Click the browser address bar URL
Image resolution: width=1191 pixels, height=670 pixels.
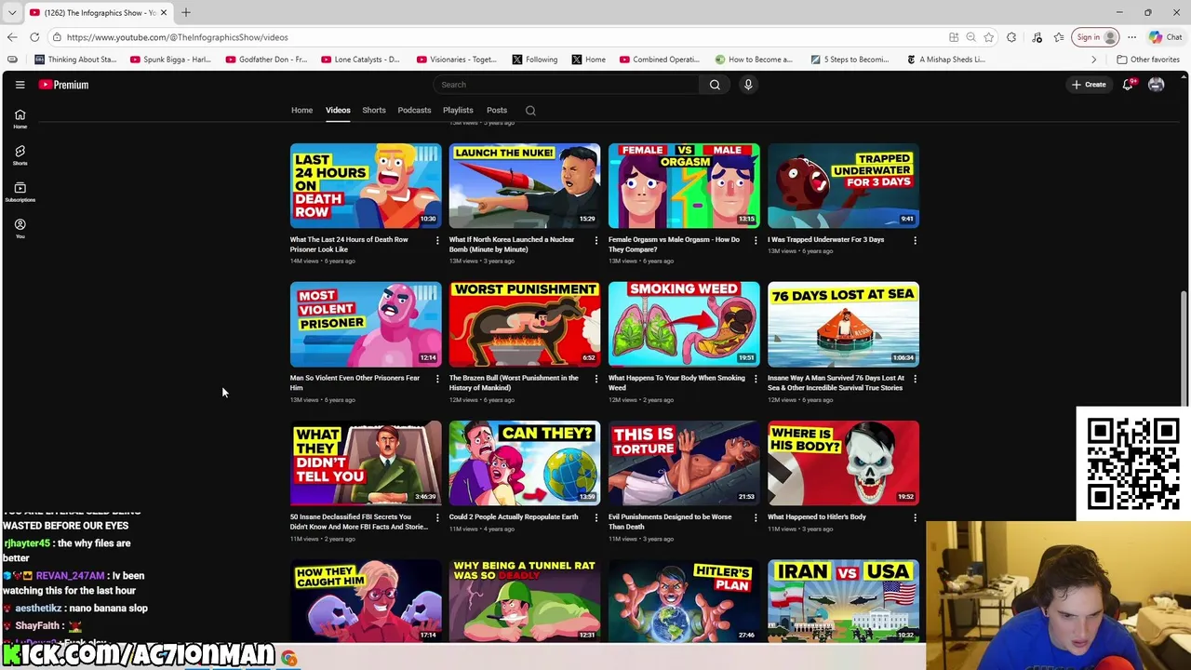177,37
